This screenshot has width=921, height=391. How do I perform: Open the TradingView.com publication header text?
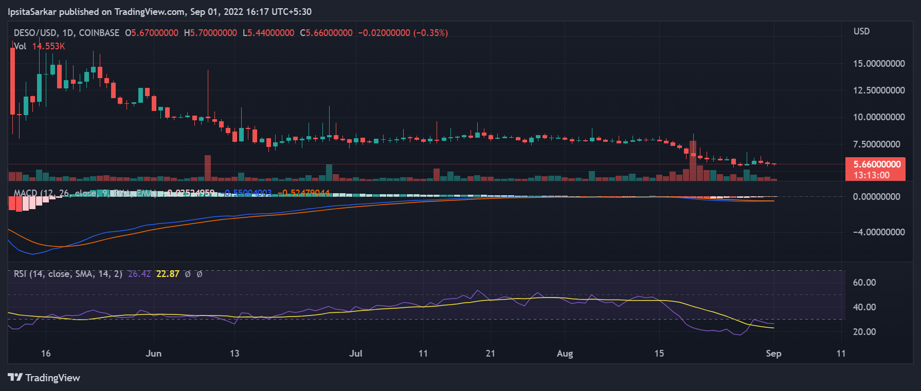point(159,11)
